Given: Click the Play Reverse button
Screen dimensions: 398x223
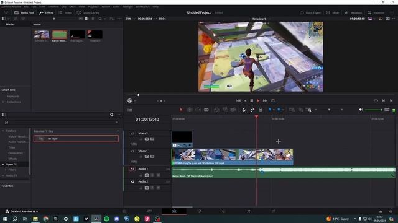Looking at the screenshot, I should 245,100.
